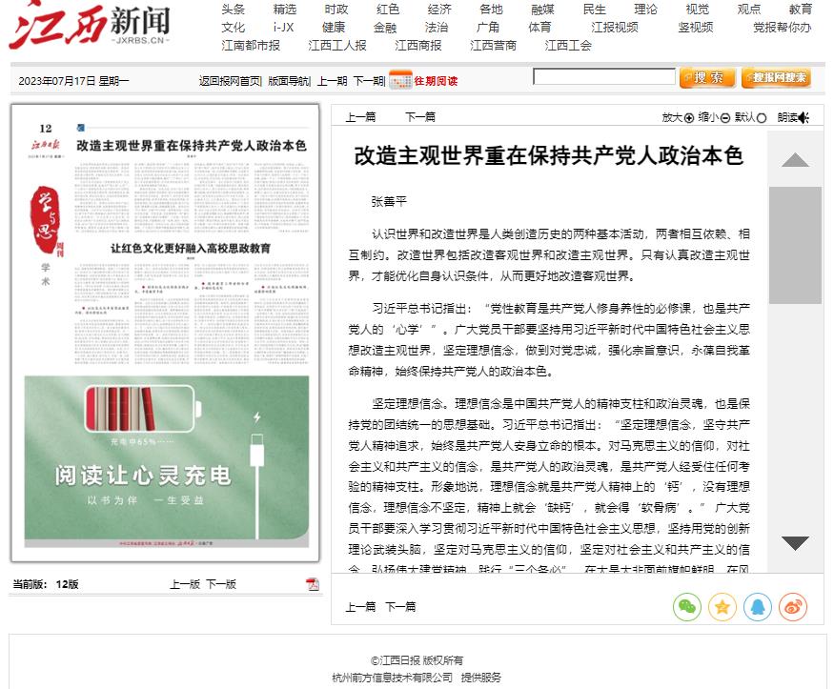Image resolution: width=834 pixels, height=689 pixels.
Task: Open the 文化 navigation item
Action: pos(233,27)
